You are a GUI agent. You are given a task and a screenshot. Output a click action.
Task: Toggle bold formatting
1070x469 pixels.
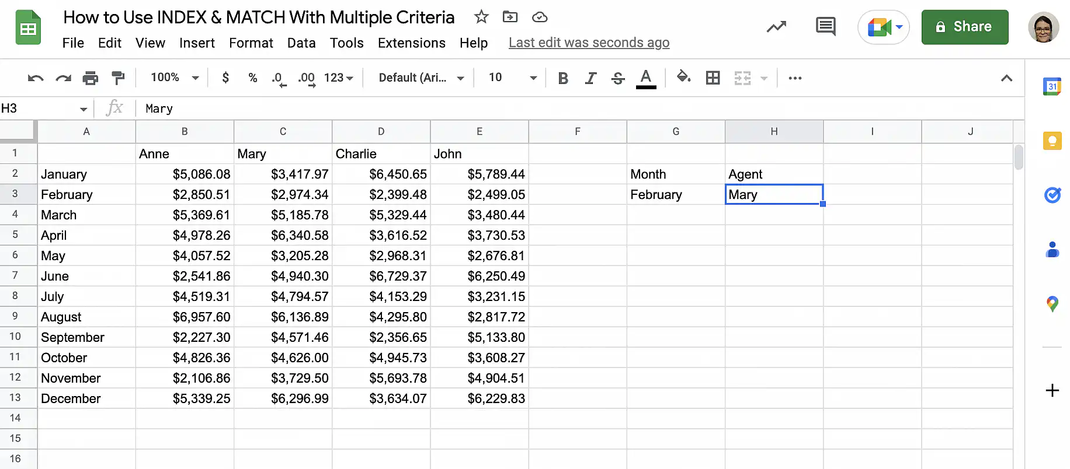pyautogui.click(x=563, y=78)
